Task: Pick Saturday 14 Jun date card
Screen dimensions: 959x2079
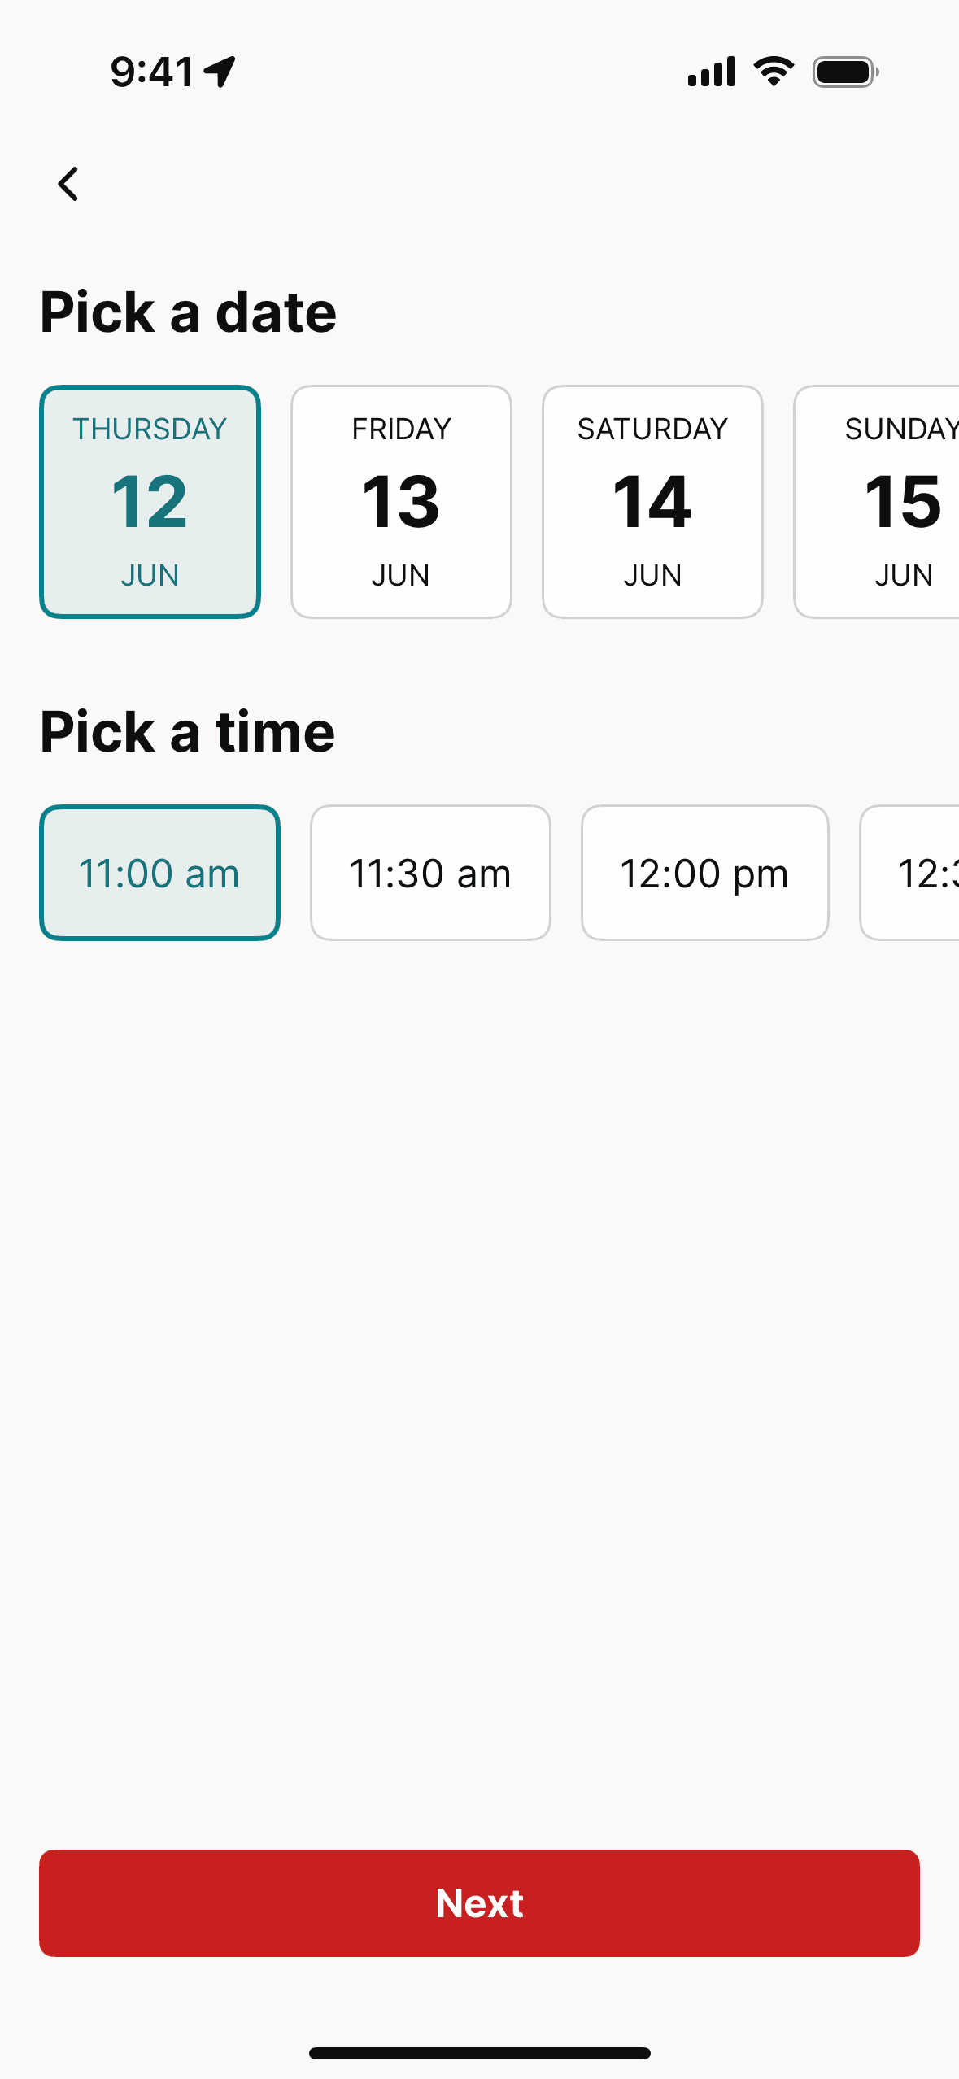Action: (652, 502)
